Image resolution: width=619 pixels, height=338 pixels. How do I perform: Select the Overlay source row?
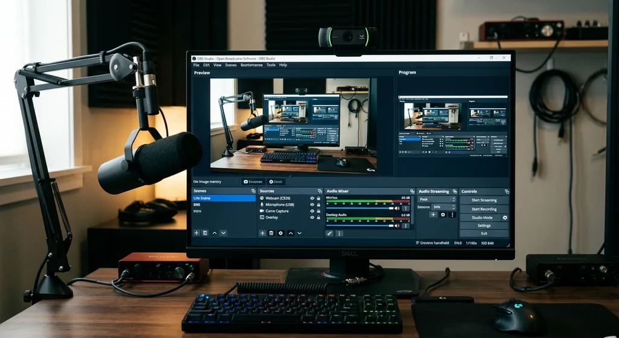290,217
